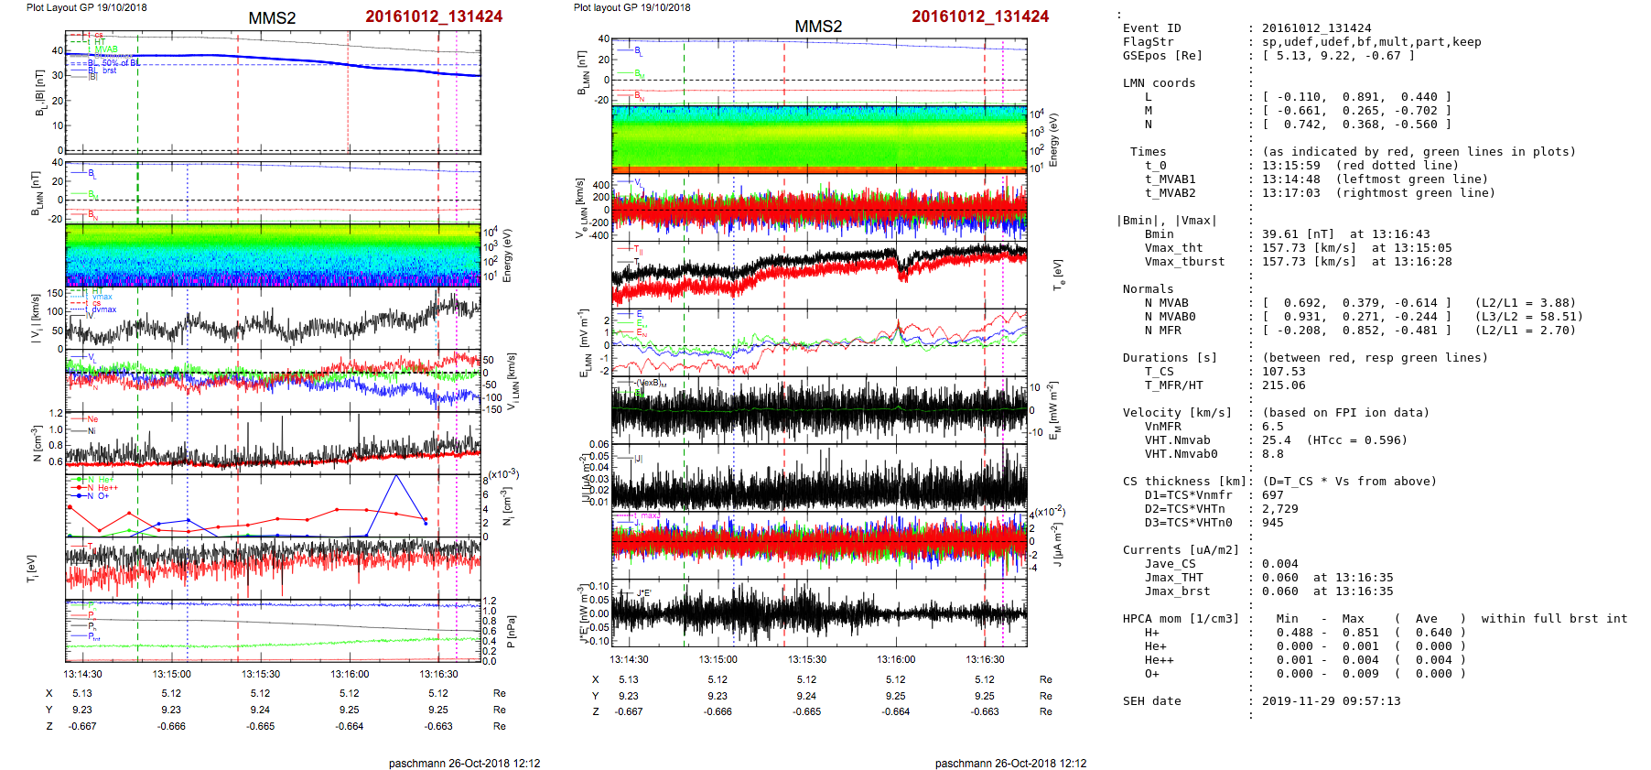Viewport: 1651px width, 770px height.
Task: Click the HPCA mom table heading
Action: 1181,619
